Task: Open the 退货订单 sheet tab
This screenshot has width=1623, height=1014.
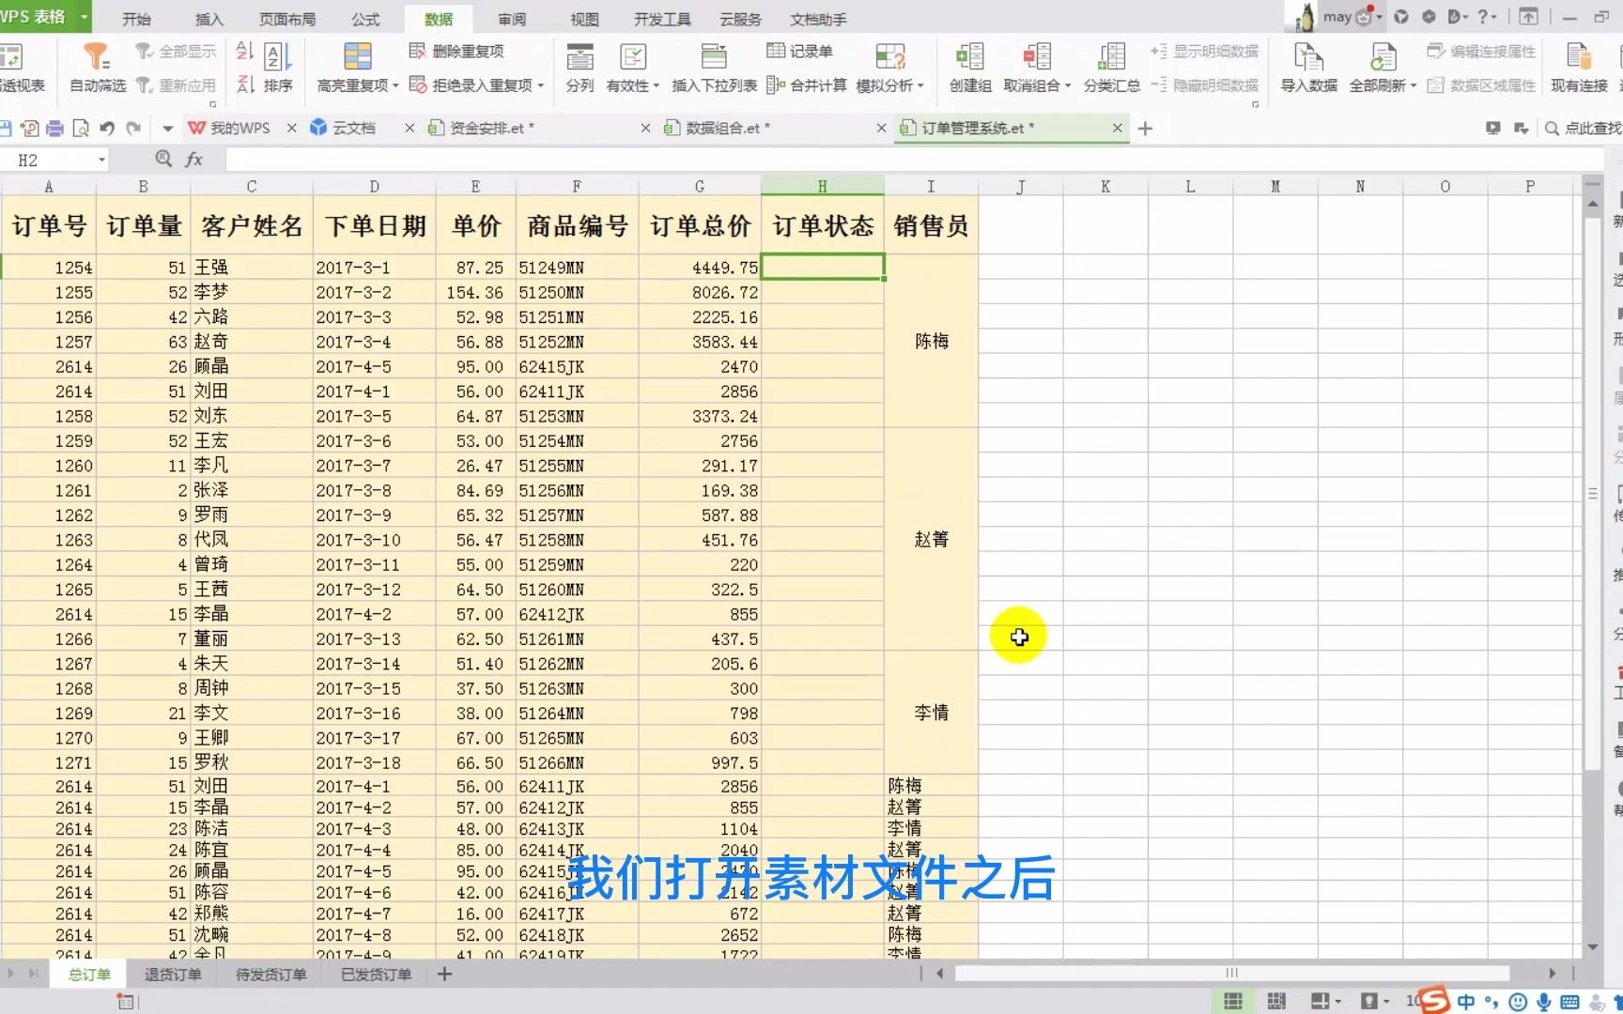Action: [x=172, y=974]
